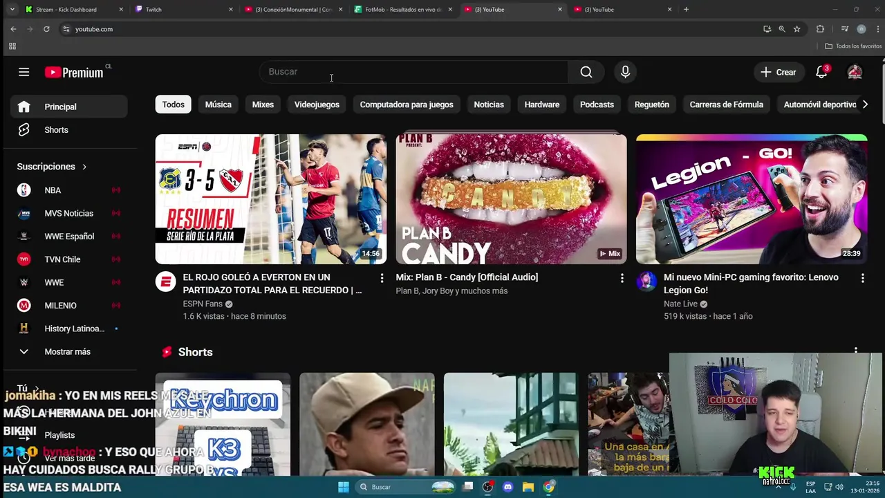This screenshot has width=885, height=498.
Task: Open TVN Chile channel subscription
Action: [x=68, y=259]
